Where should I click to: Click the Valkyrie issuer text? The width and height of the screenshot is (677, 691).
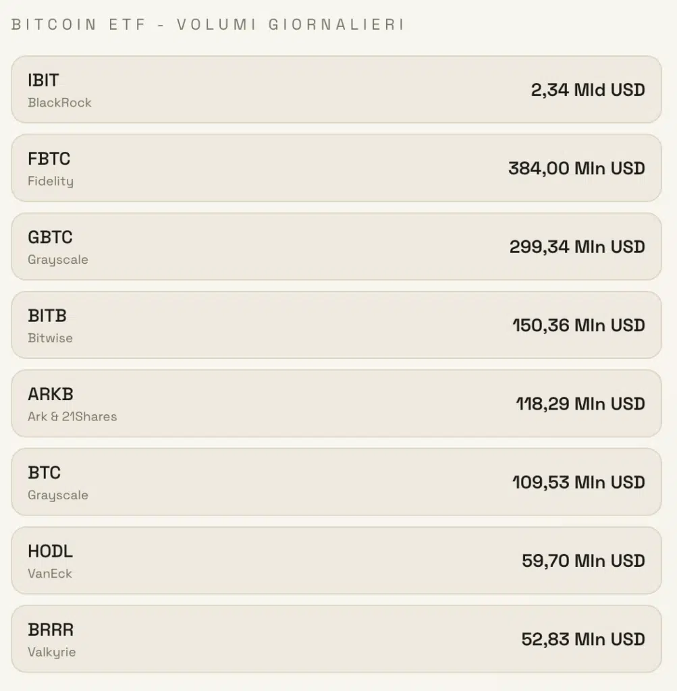pyautogui.click(x=51, y=652)
